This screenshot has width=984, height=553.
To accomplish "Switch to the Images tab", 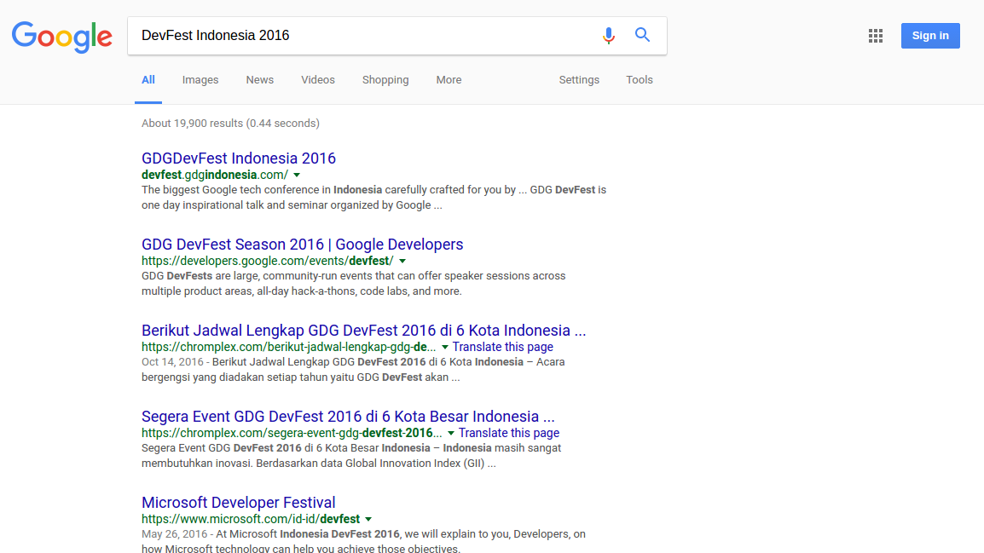I will pos(200,79).
